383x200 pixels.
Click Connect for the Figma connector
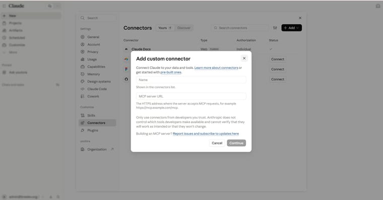pos(278,69)
